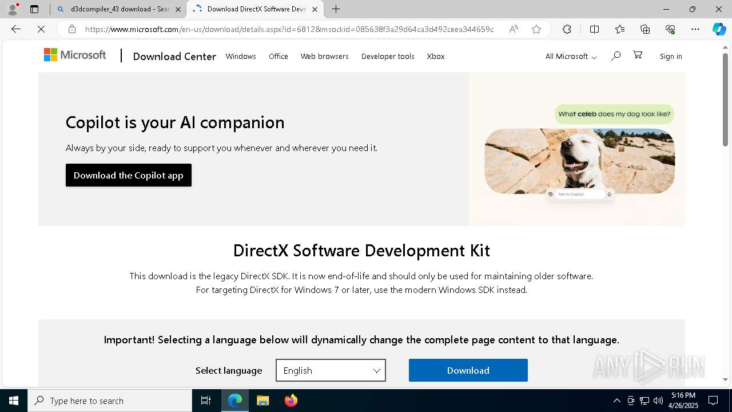Open the Extensions puzzle icon

pyautogui.click(x=567, y=29)
